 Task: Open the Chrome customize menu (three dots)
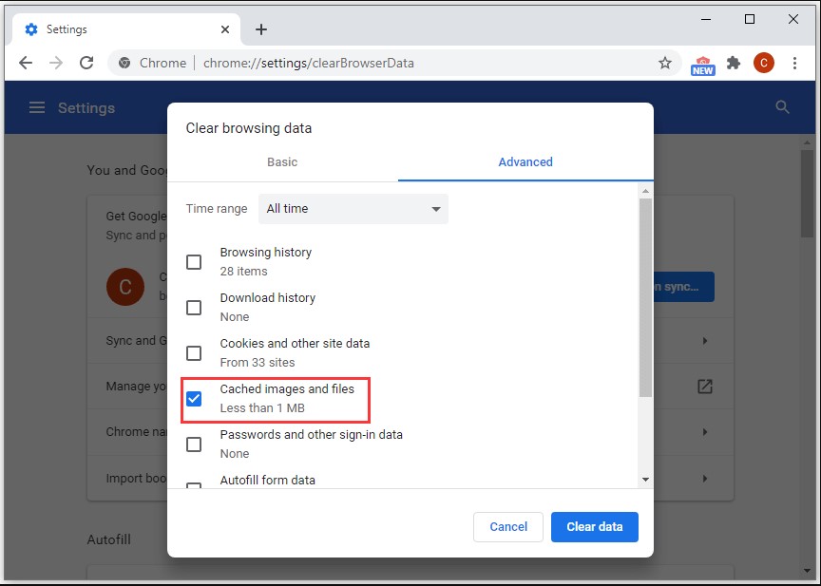pos(795,63)
